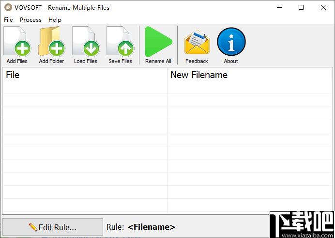Image resolution: width=335 pixels, height=238 pixels.
Task: Select the first empty row under File
Action: (85, 88)
